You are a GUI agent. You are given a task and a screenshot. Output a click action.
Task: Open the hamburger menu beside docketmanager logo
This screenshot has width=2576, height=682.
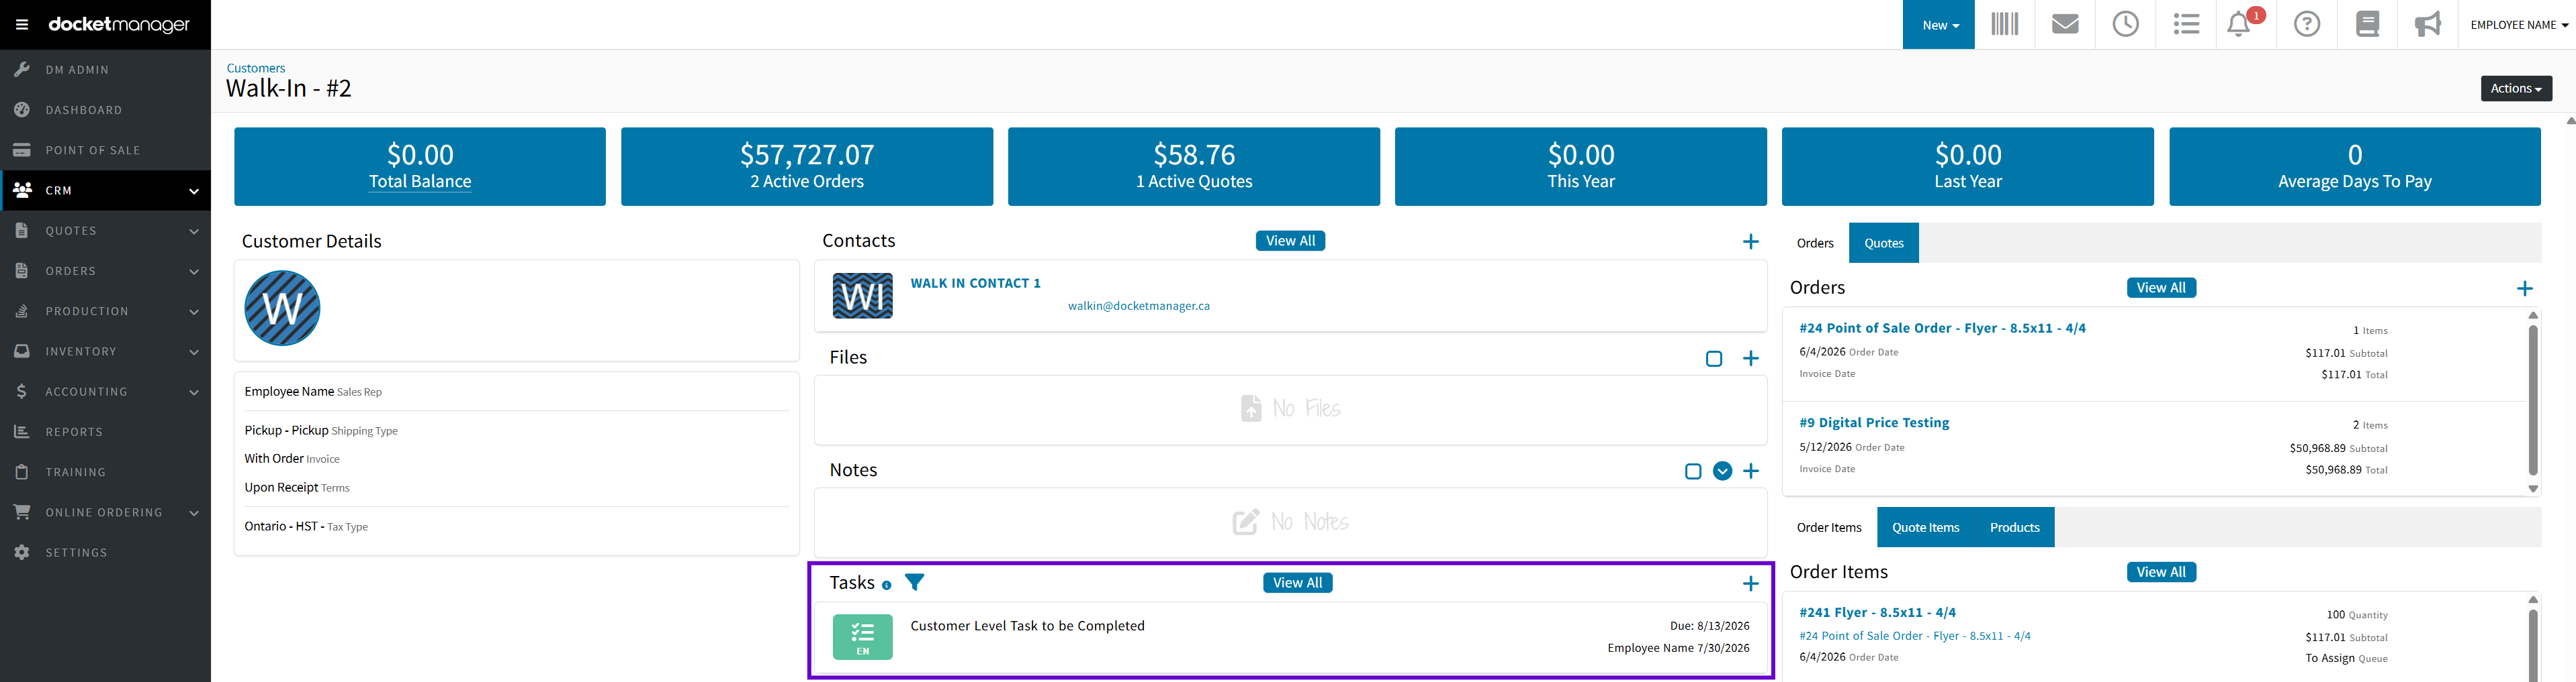[21, 24]
